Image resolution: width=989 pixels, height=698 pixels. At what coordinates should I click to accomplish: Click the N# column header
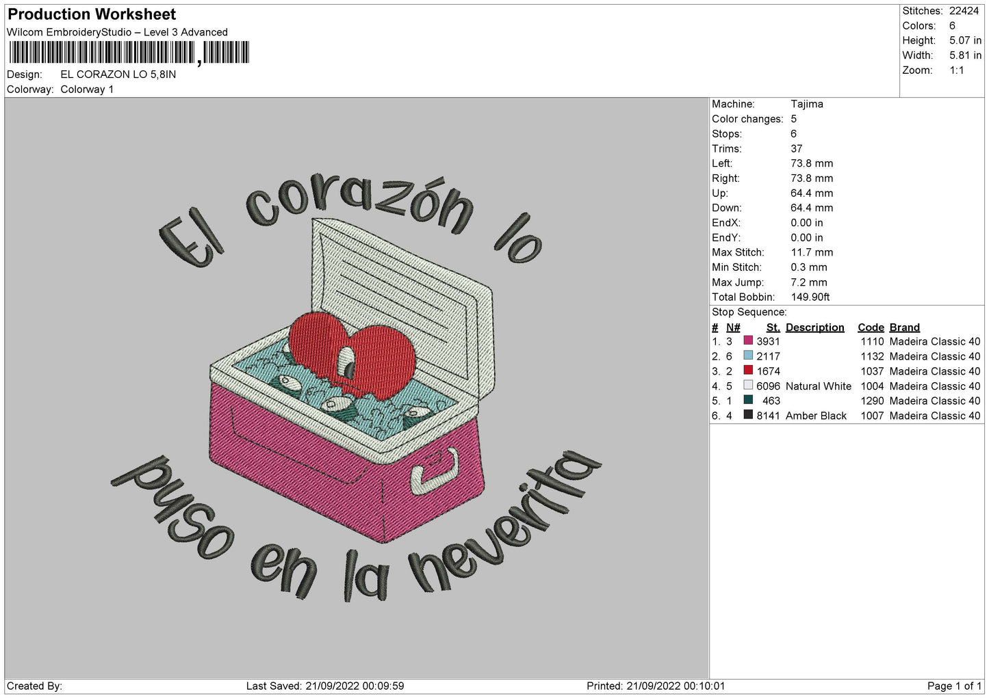733,327
